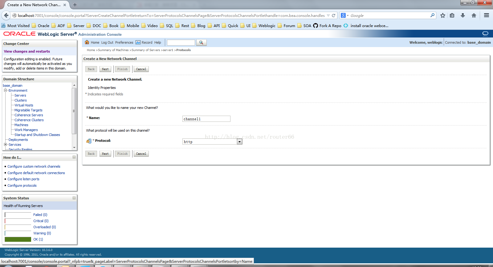The width and height of the screenshot is (493, 267).
Task: Open the Firefox hamburger menu
Action: [x=487, y=15]
